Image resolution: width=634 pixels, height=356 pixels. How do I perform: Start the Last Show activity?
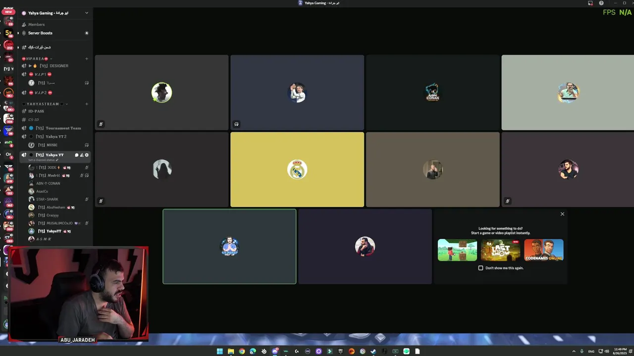(501, 250)
